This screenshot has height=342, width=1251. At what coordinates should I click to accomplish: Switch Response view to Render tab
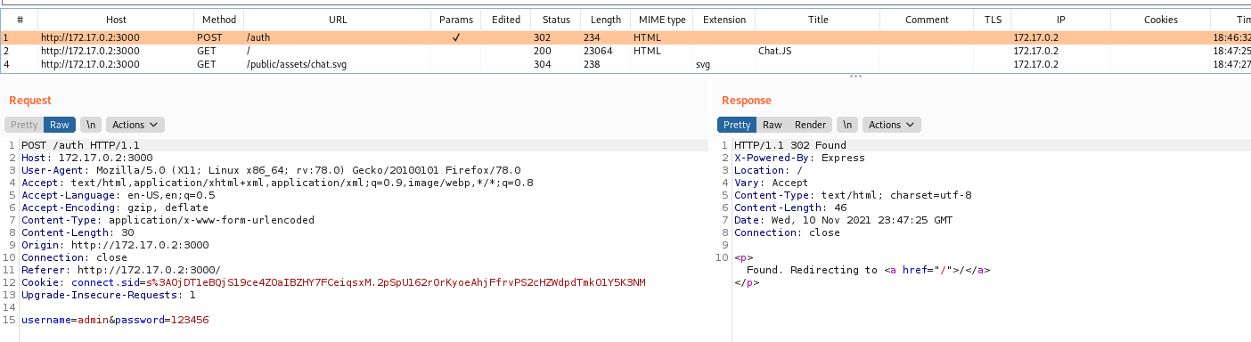tap(811, 125)
